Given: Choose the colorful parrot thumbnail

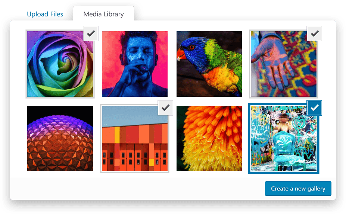Looking at the screenshot, I should 209,64.
